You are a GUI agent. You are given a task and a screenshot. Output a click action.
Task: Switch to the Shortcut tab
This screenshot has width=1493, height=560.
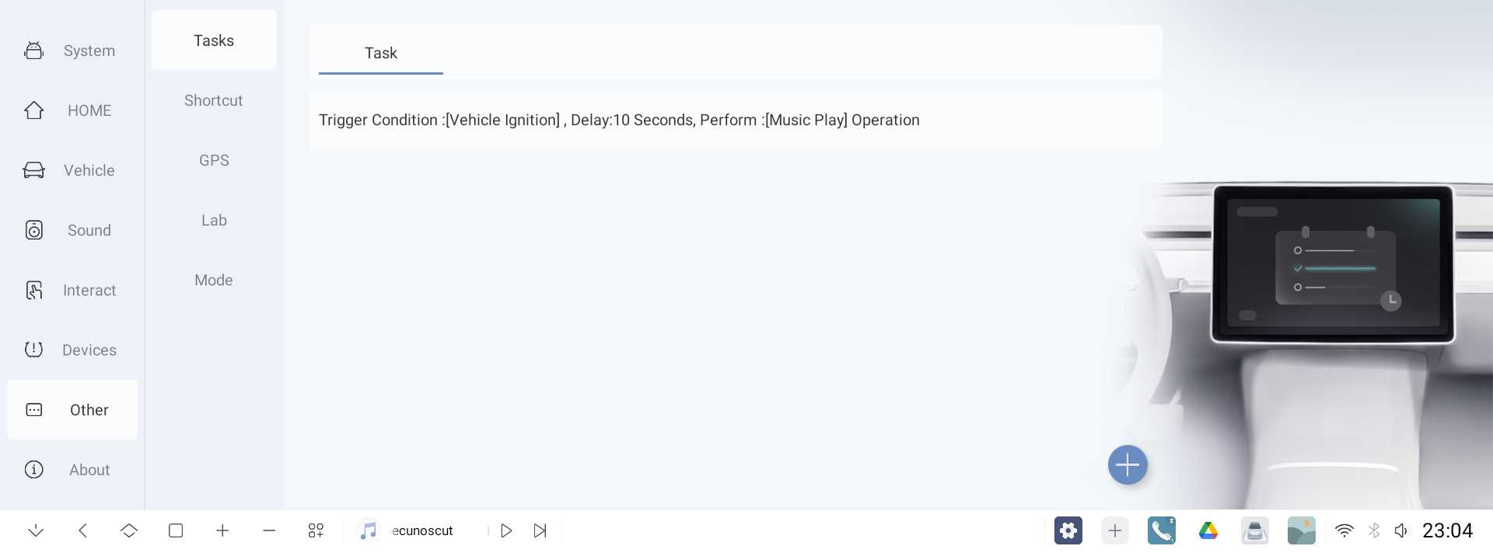point(214,100)
